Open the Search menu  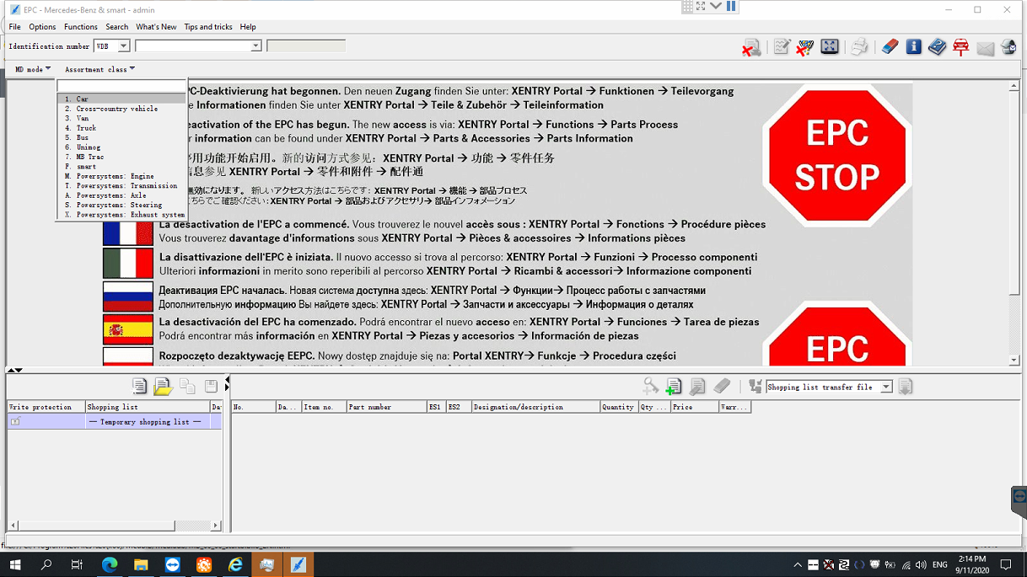click(x=117, y=27)
